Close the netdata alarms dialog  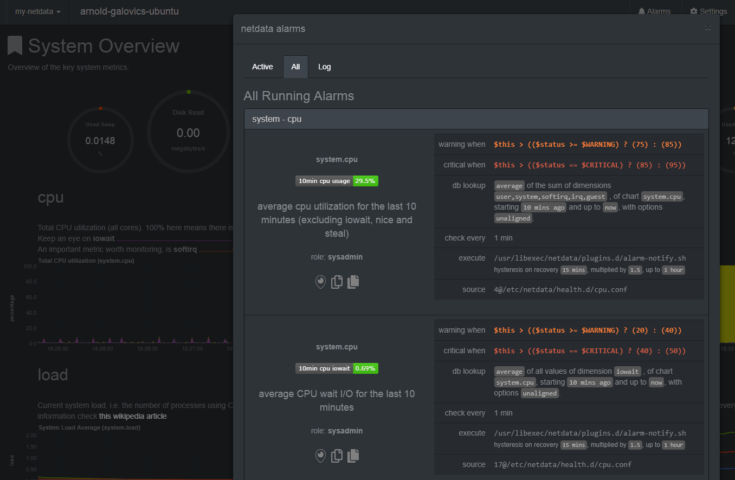click(x=708, y=28)
